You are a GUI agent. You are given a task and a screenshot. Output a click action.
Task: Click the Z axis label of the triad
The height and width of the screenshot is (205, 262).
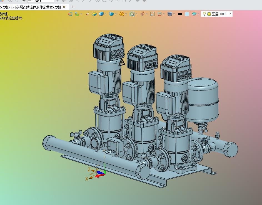tap(89, 169)
